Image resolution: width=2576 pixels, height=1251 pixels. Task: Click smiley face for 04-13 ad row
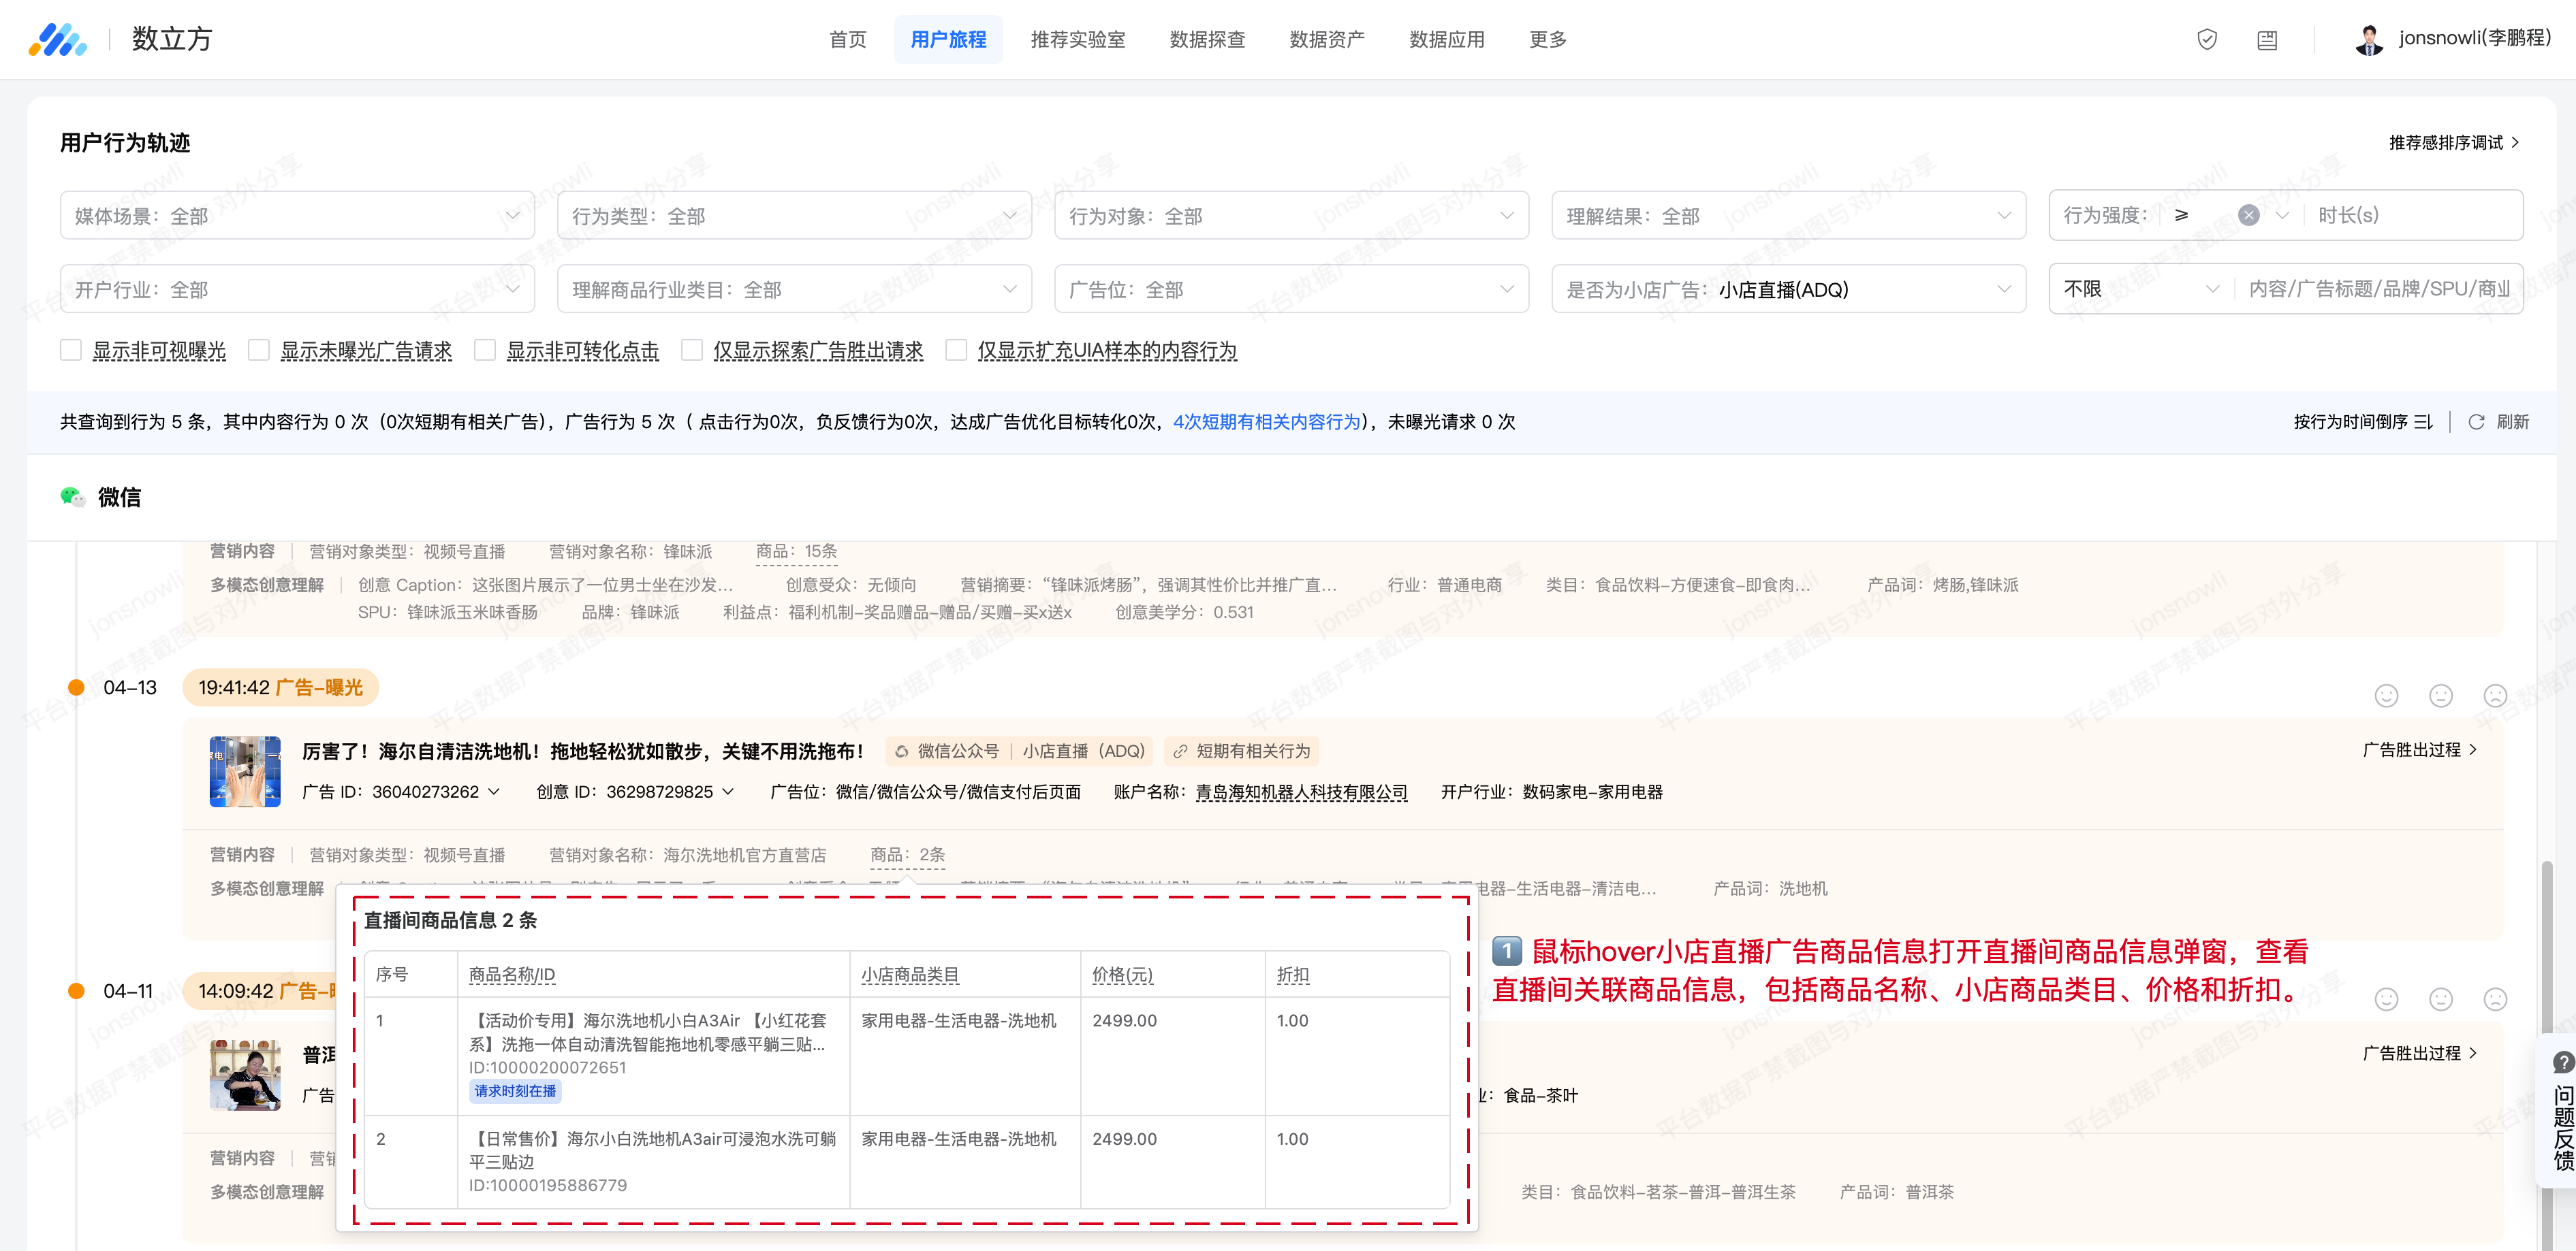click(x=2386, y=696)
